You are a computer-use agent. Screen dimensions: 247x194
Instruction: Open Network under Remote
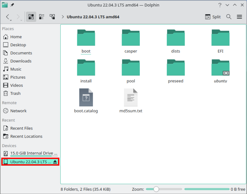click(x=30, y=111)
